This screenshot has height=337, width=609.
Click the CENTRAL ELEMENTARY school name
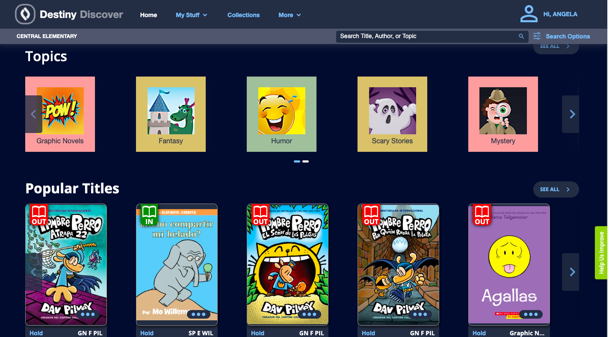tap(47, 36)
